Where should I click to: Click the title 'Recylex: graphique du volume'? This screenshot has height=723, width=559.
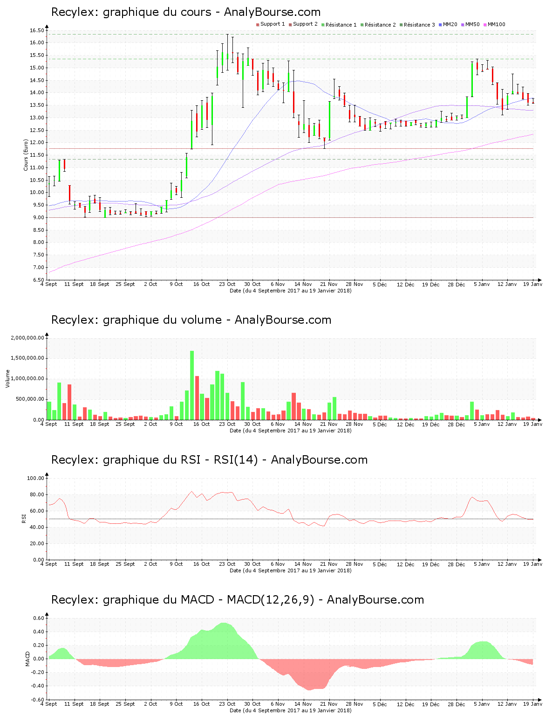click(136, 320)
